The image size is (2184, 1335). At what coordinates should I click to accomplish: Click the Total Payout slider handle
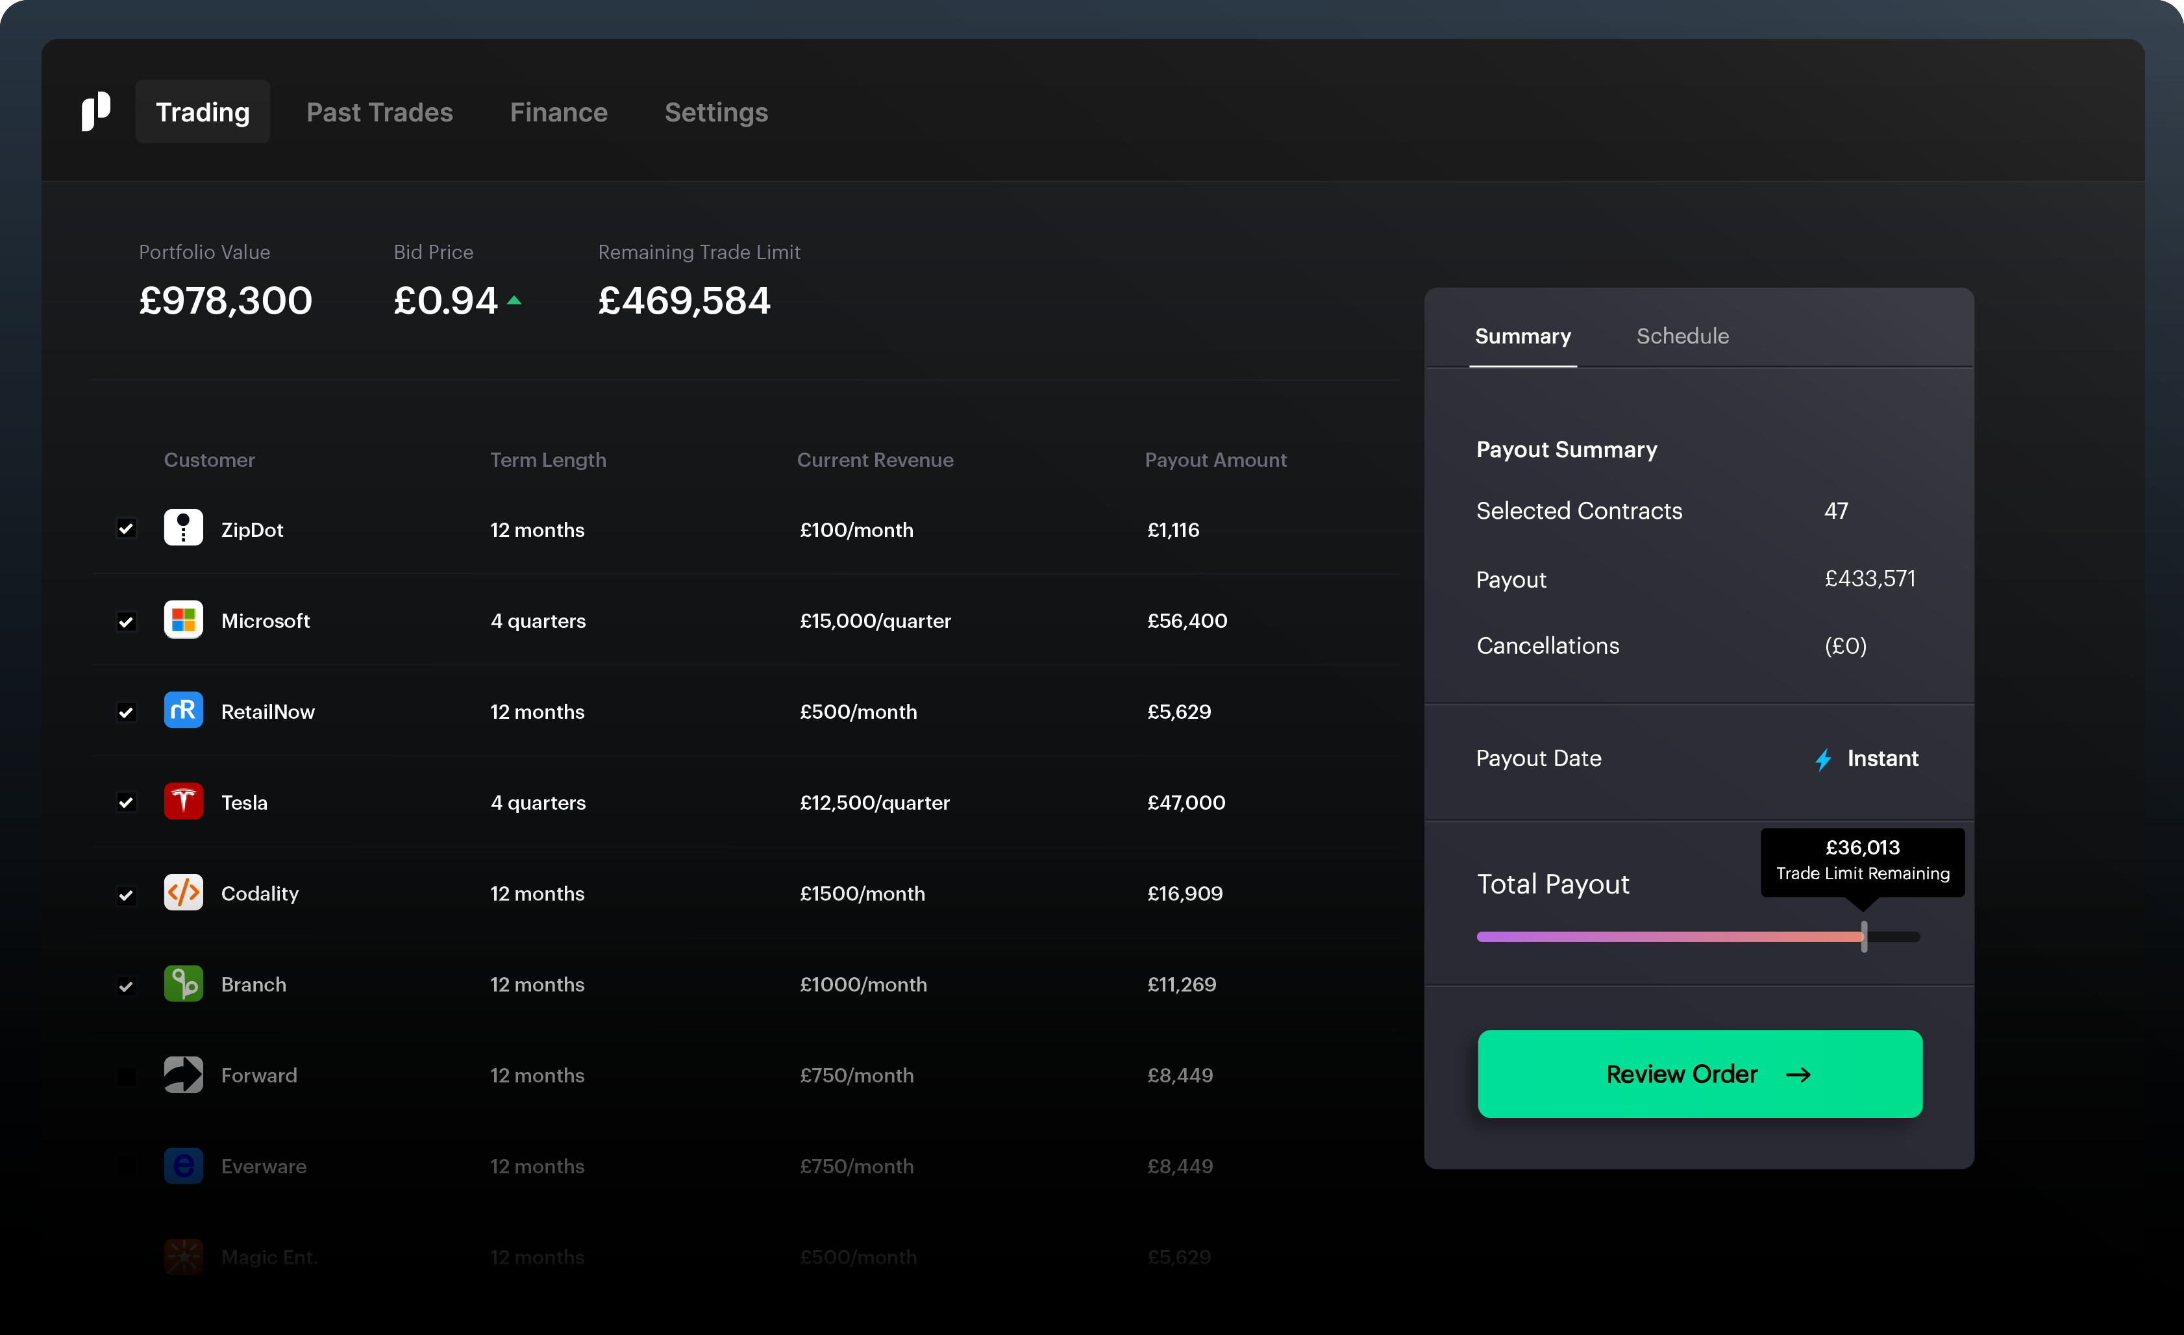(x=1864, y=936)
